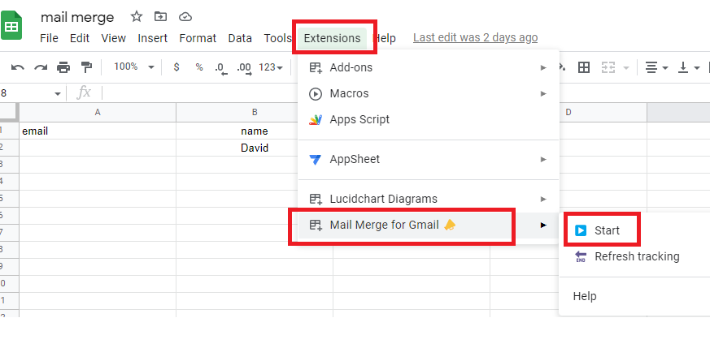Open Apps Script from Extensions menu
710x348 pixels.
359,119
